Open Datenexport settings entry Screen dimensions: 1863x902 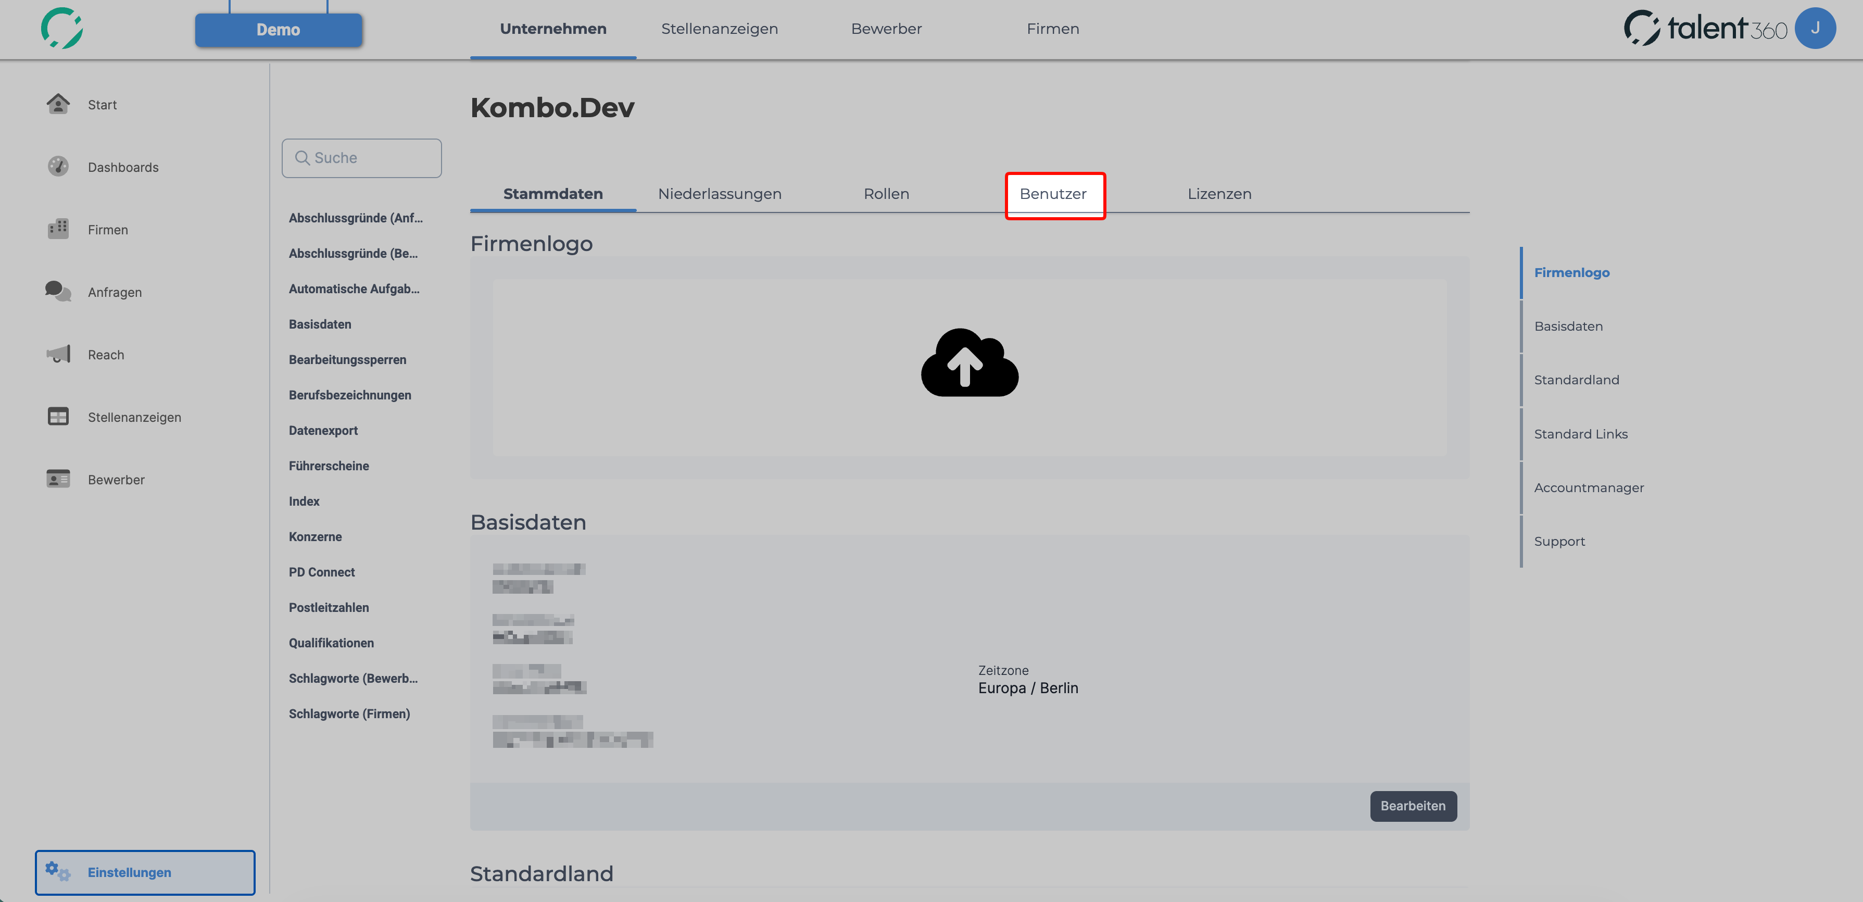coord(323,430)
